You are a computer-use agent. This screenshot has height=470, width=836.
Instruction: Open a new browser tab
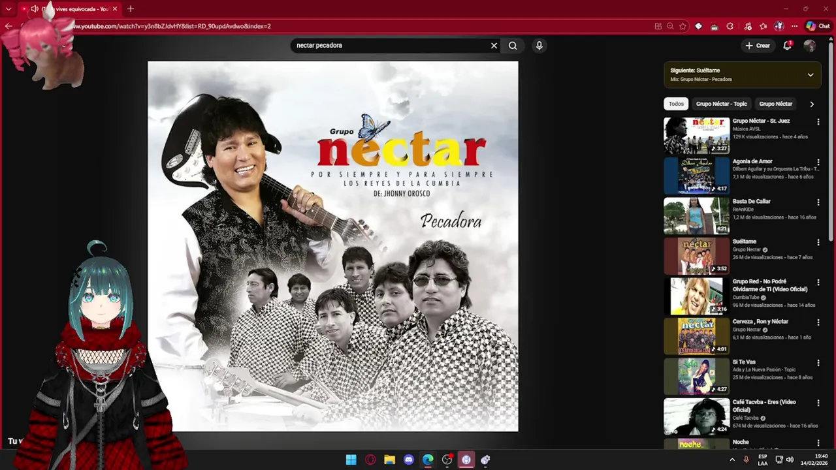131,8
